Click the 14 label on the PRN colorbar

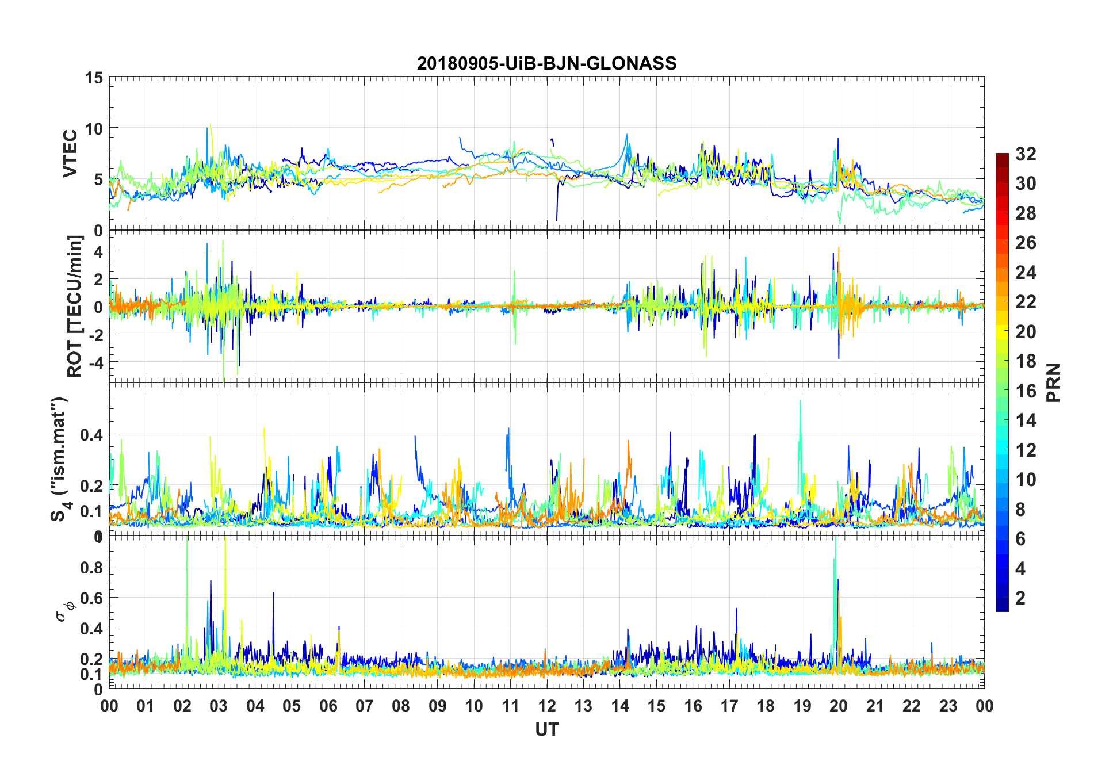click(x=1026, y=420)
